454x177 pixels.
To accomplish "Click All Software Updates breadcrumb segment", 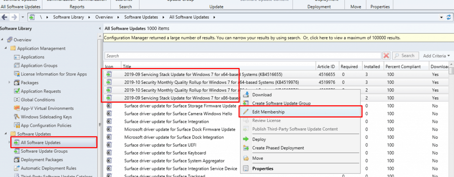I will pyautogui.click(x=189, y=17).
